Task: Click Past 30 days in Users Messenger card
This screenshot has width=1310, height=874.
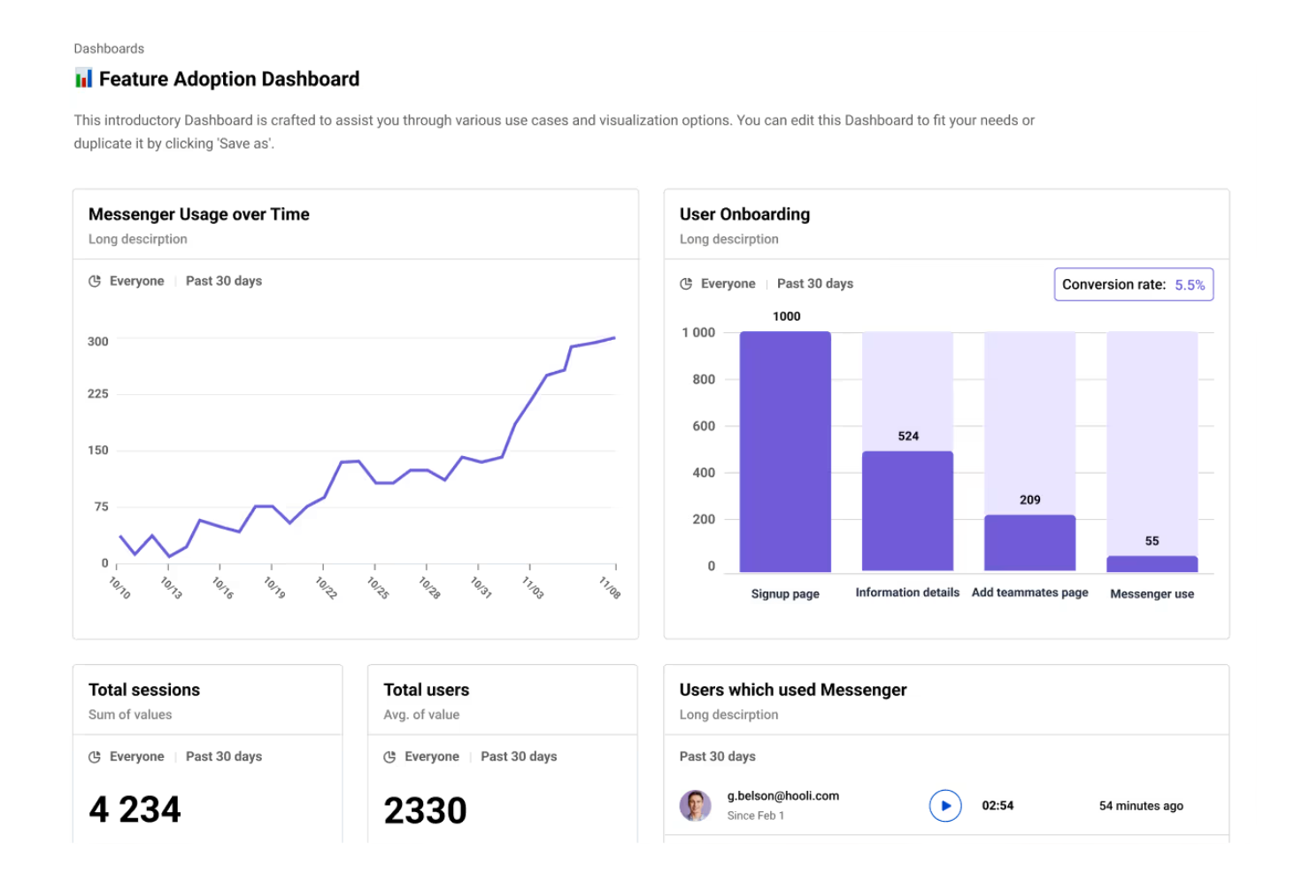Action: coord(718,756)
